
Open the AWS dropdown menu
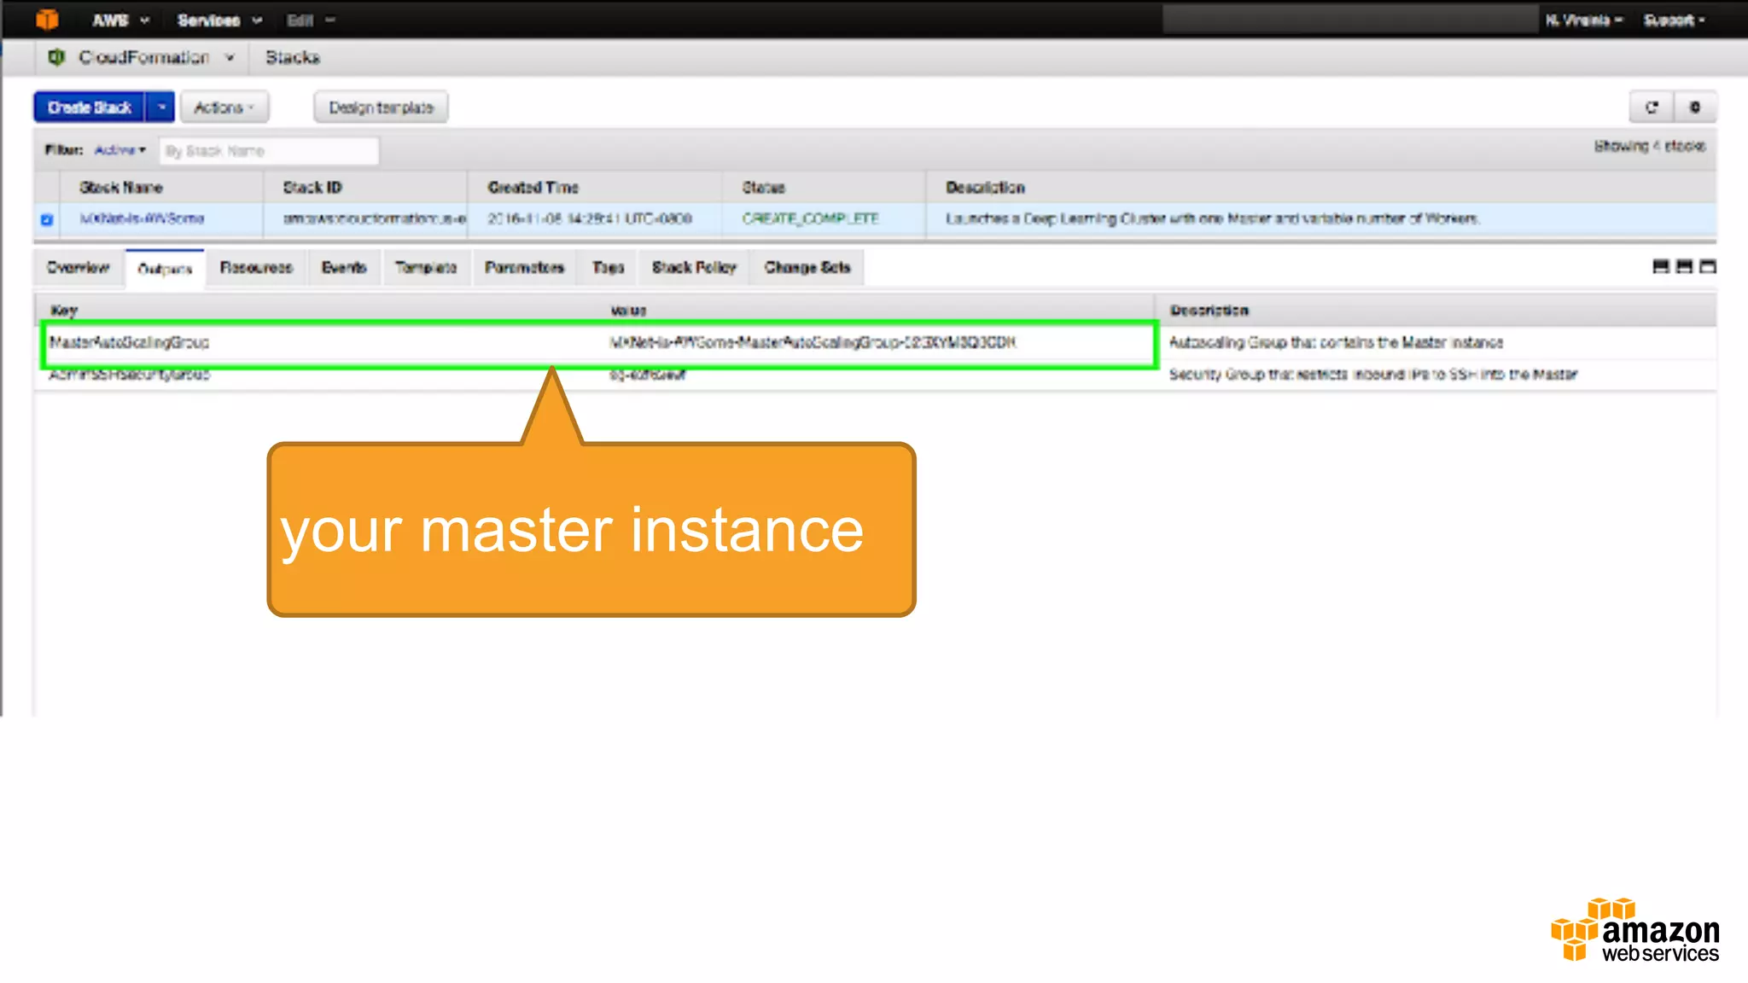click(120, 20)
